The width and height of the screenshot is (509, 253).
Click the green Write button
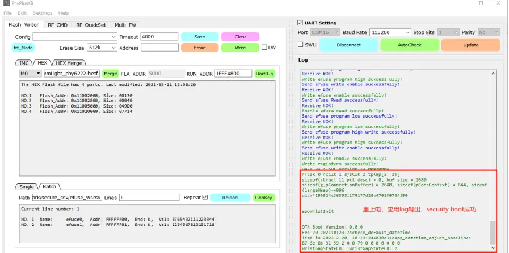[240, 48]
